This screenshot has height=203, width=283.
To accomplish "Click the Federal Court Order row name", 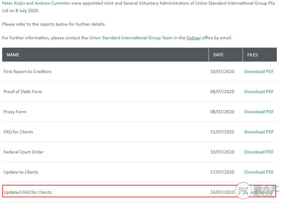I will (23, 152).
